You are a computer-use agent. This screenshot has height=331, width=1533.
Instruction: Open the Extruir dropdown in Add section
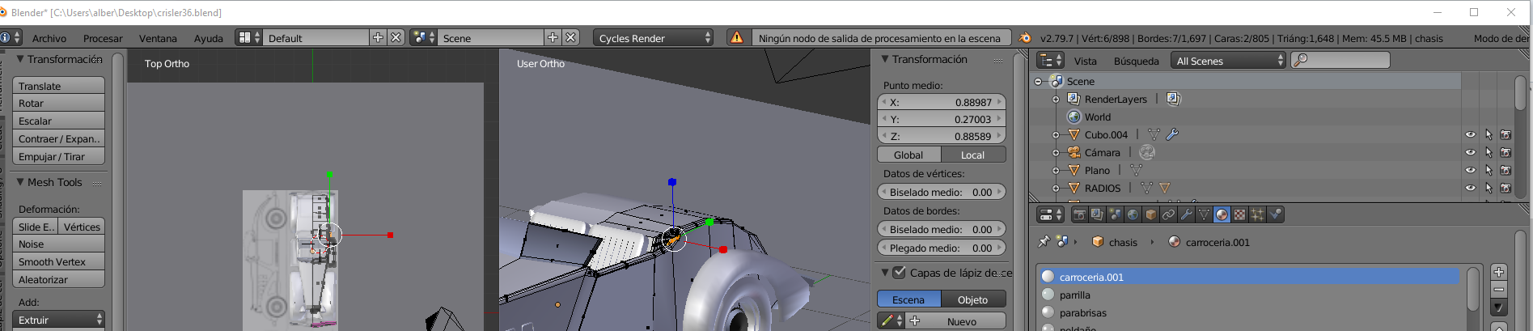[x=59, y=320]
